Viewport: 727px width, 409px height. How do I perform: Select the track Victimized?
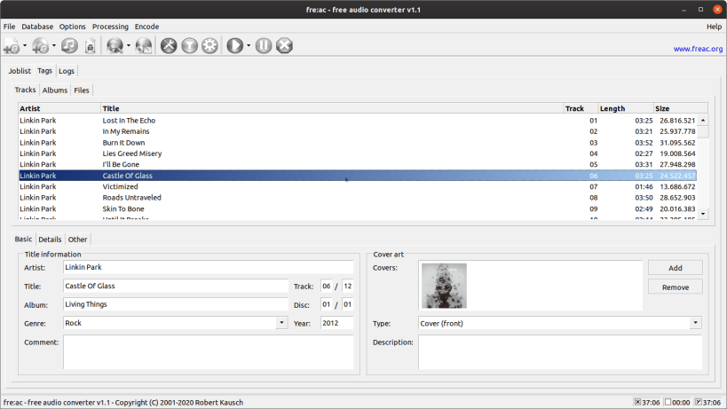coord(358,186)
